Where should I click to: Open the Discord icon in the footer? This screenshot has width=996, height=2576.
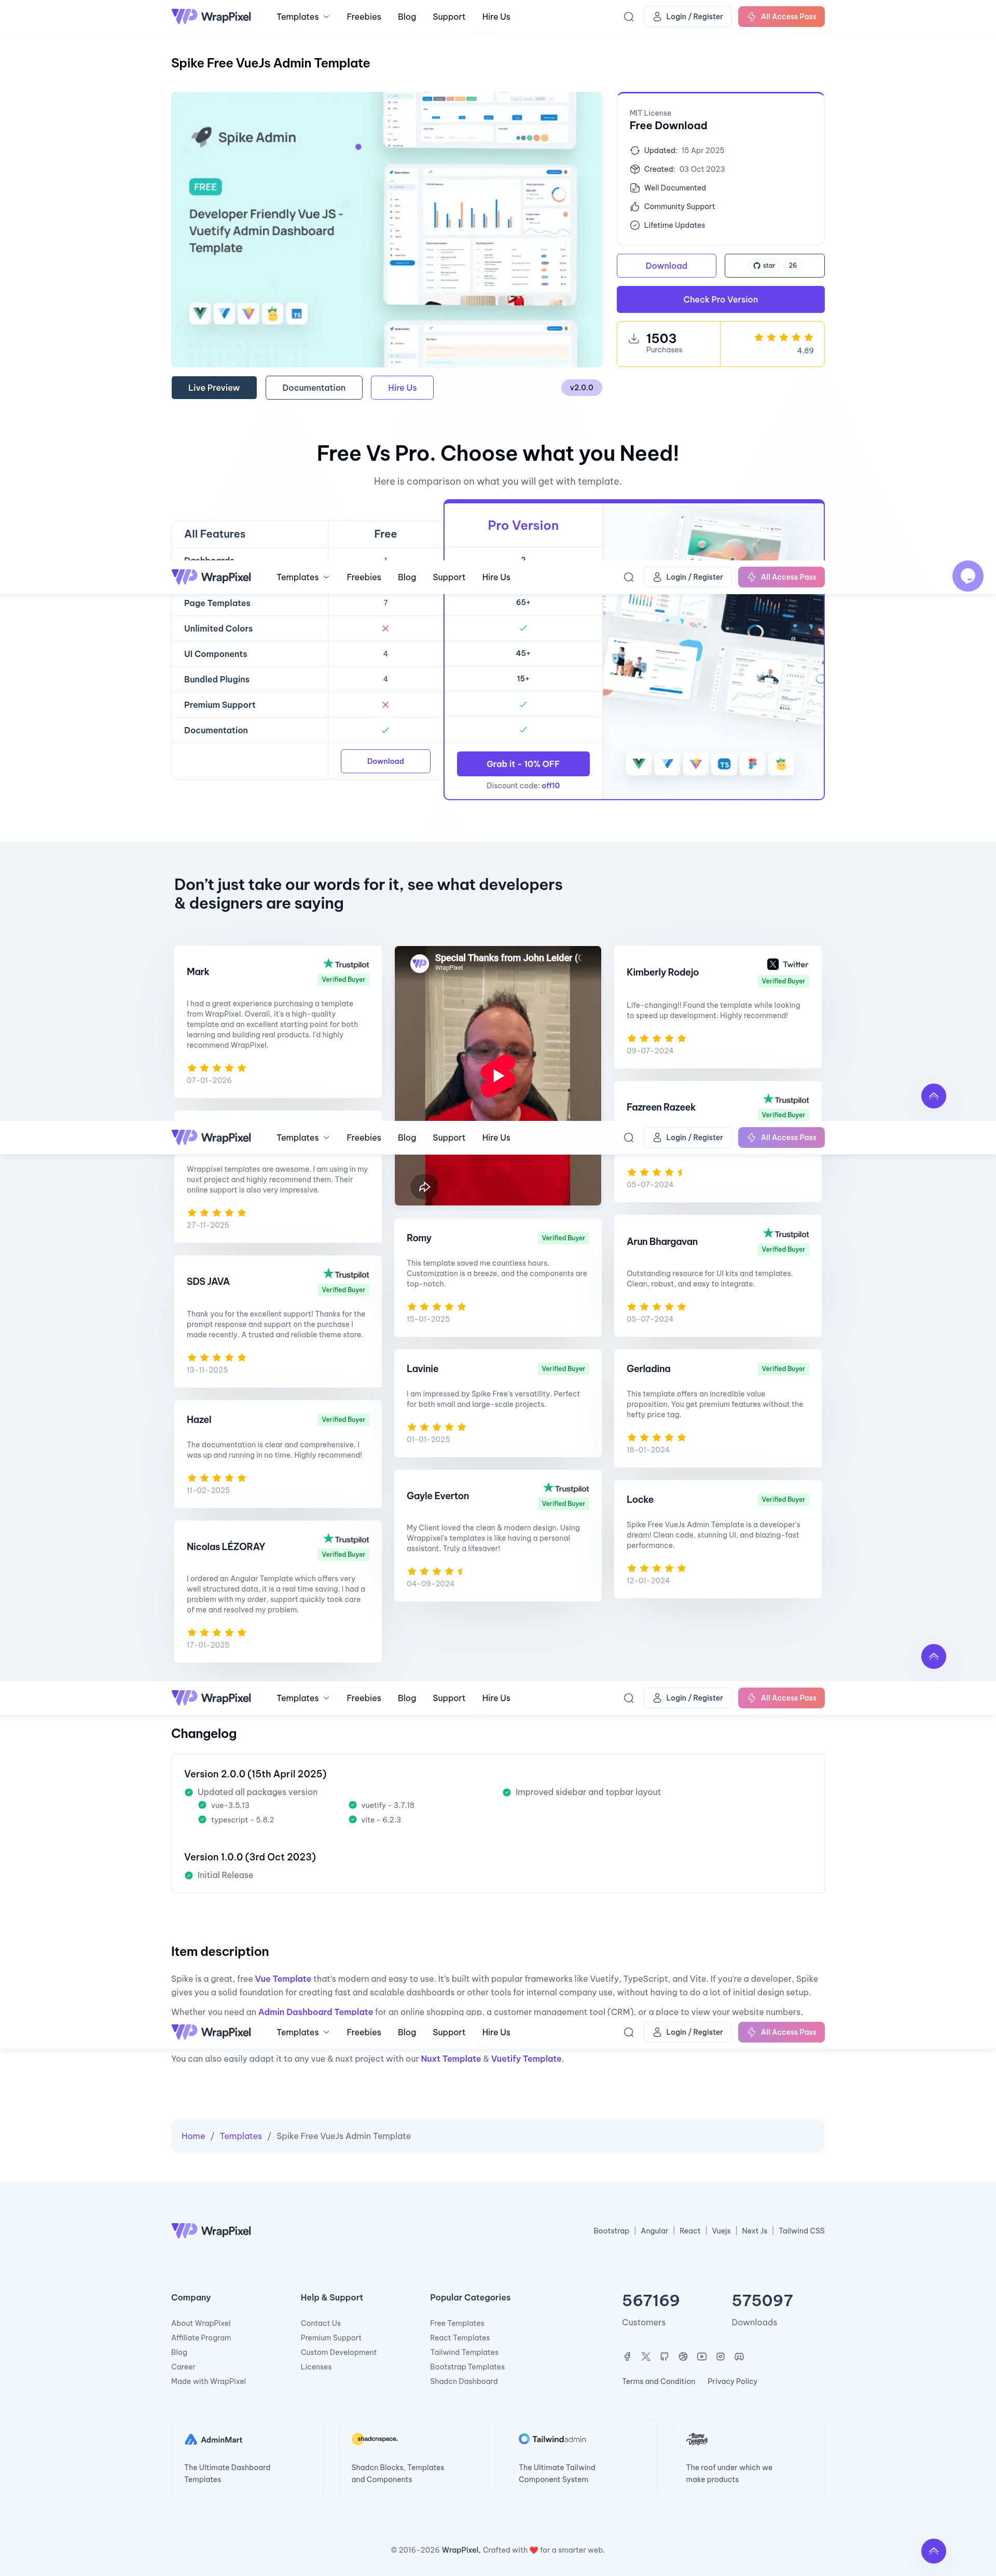coord(739,2356)
